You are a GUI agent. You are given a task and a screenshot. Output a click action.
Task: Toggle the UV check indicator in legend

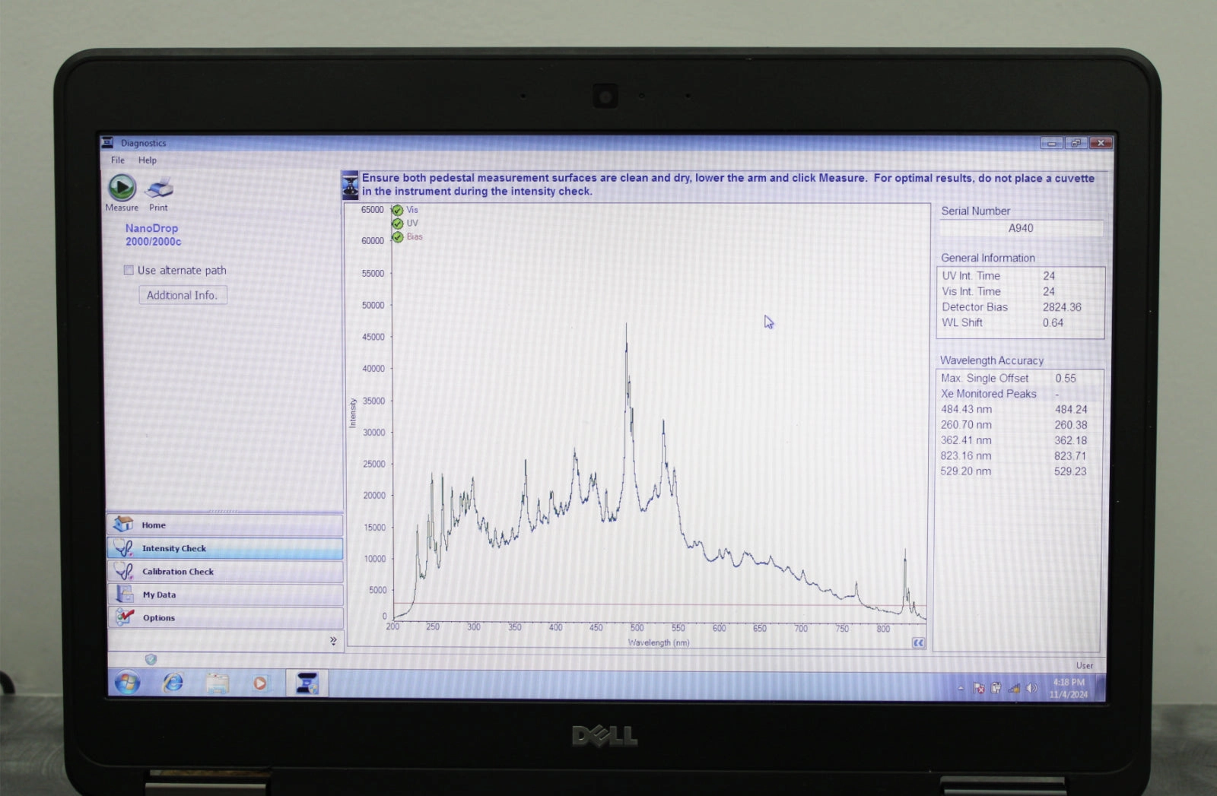(397, 224)
